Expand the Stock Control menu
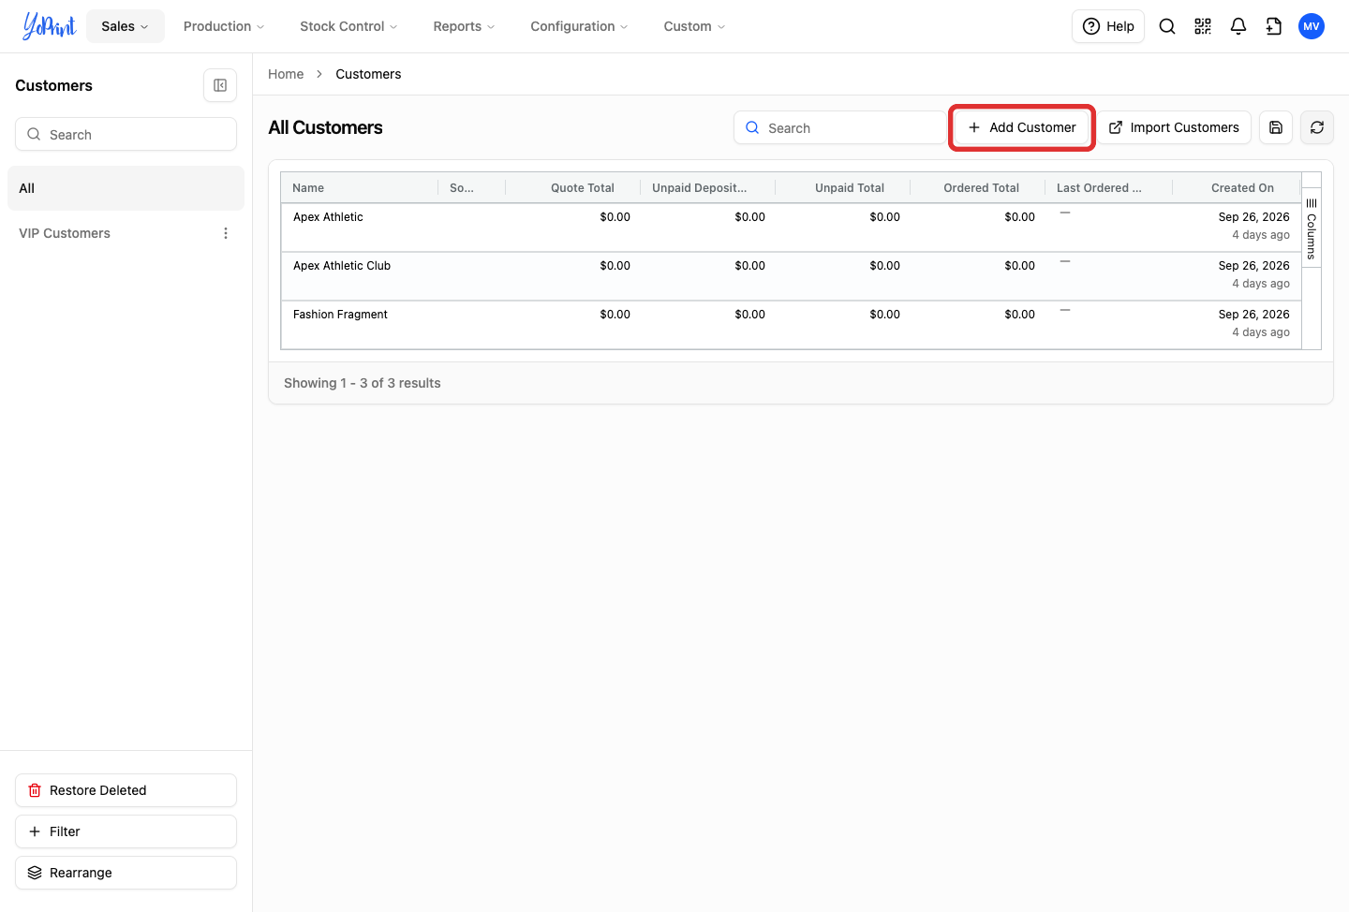This screenshot has height=912, width=1349. coord(348,26)
